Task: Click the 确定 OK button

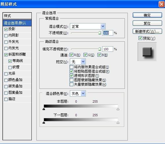Action: click(x=147, y=15)
